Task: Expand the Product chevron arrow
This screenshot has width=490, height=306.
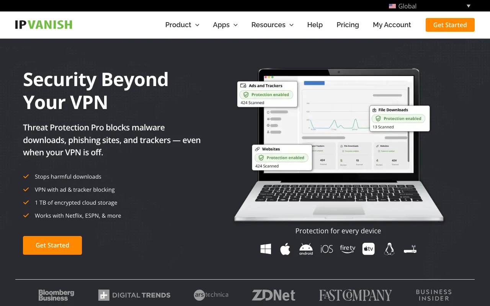Action: 197,25
